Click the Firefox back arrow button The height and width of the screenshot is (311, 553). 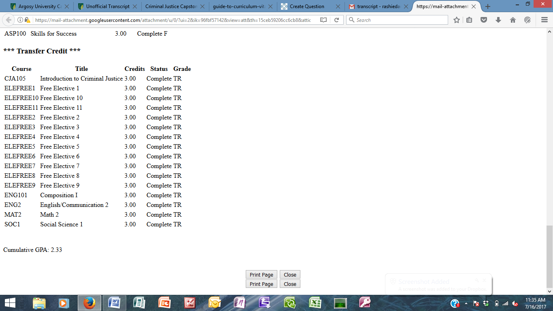pos(9,20)
